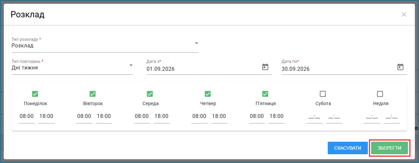Select the Дні тижня repeat type value
419x163 pixels.
pos(25,68)
